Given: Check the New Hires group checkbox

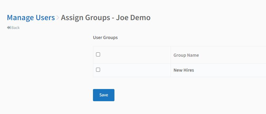Looking at the screenshot, I should point(98,69).
